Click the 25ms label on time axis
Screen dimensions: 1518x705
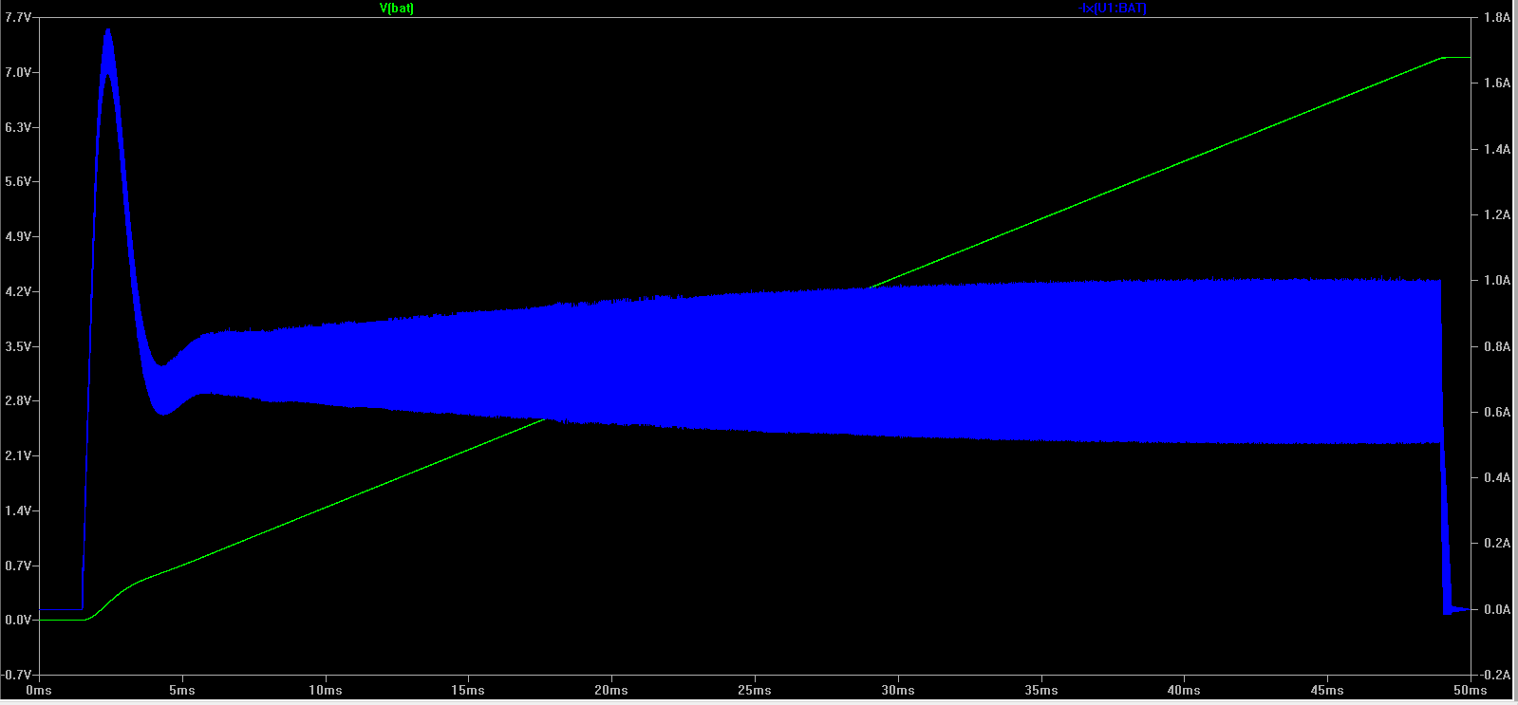(x=755, y=690)
